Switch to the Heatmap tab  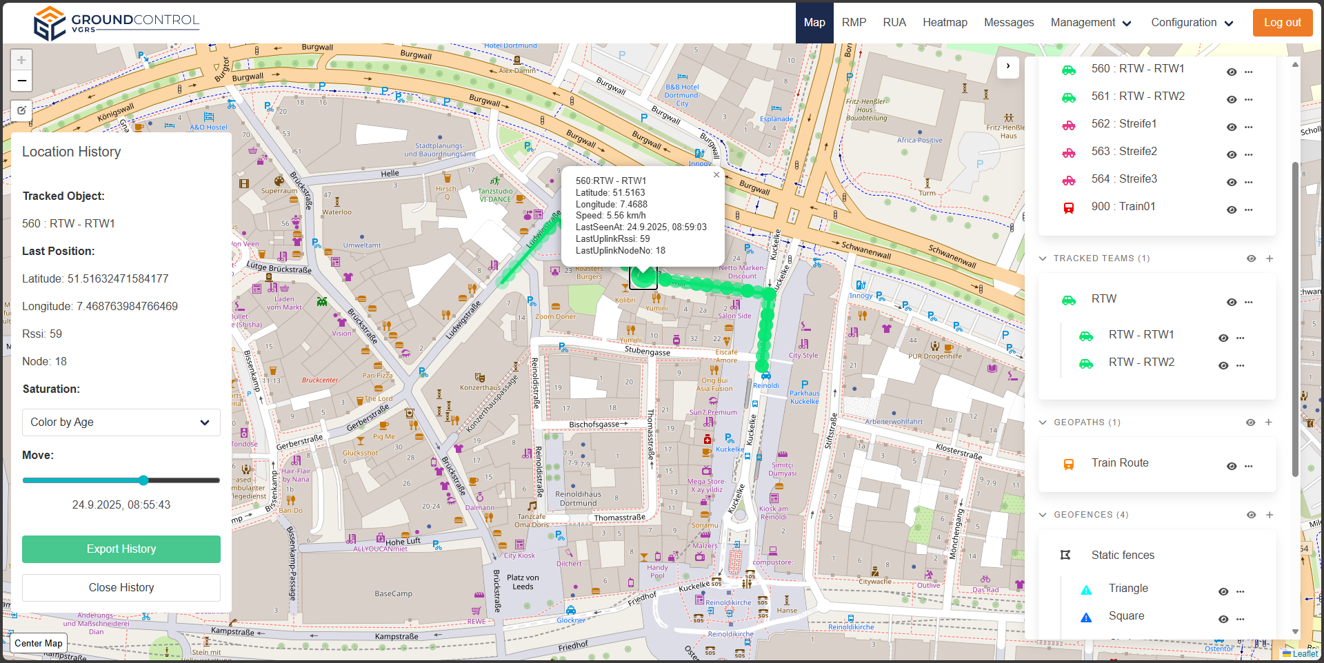pos(945,23)
